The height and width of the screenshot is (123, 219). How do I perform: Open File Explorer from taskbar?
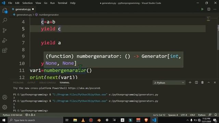[75, 120]
